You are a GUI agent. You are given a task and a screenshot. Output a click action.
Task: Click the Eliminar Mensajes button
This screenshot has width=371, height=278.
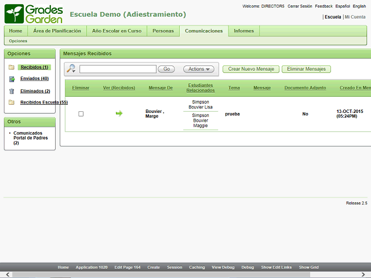pos(306,69)
